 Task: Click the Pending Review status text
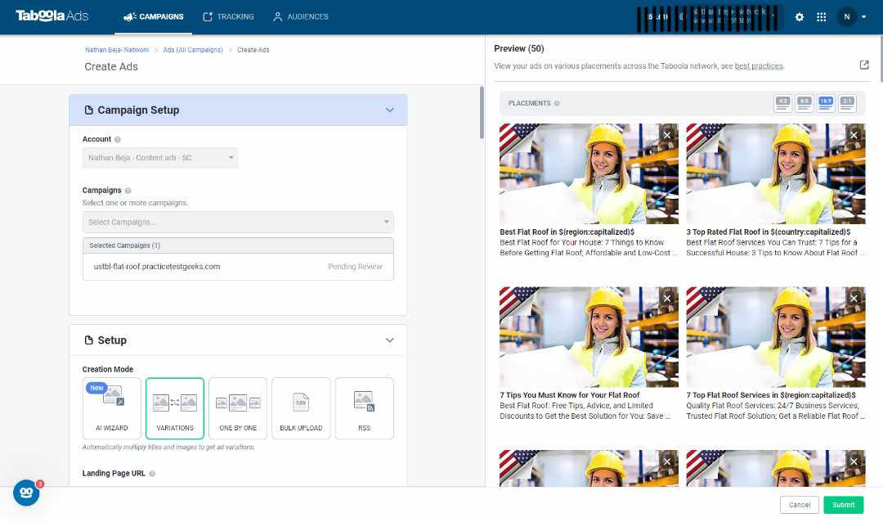click(355, 267)
